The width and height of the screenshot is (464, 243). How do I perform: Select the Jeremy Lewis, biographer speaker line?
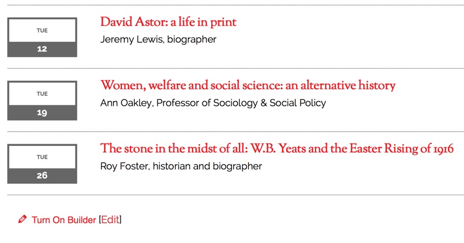tap(158, 39)
